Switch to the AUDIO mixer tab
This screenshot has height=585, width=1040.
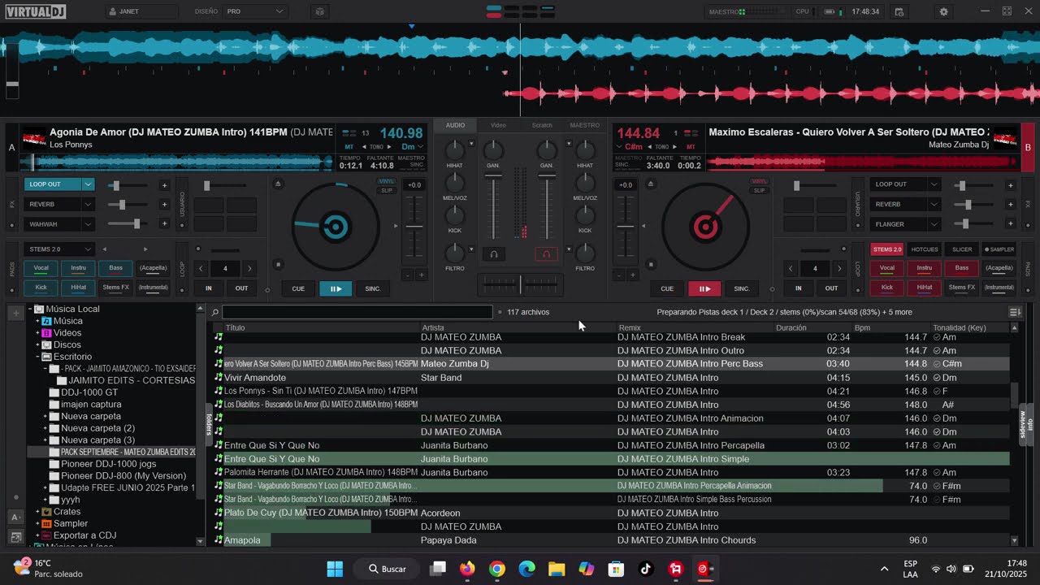pos(455,125)
